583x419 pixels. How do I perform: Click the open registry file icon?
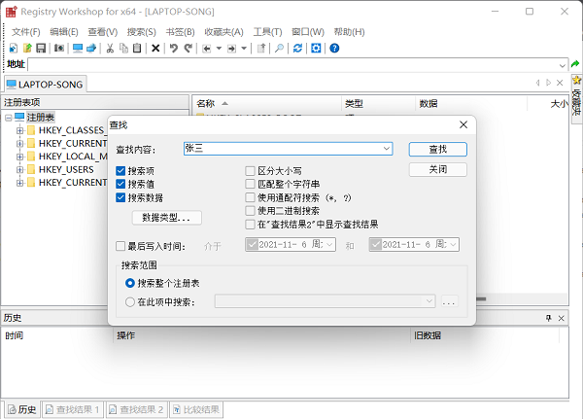(x=27, y=49)
